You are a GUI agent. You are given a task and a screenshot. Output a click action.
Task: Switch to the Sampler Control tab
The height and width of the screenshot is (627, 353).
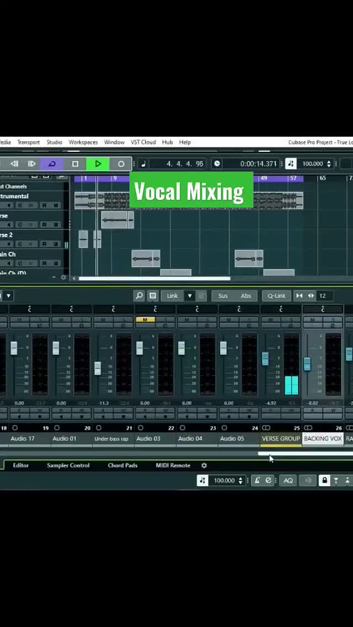(x=68, y=465)
